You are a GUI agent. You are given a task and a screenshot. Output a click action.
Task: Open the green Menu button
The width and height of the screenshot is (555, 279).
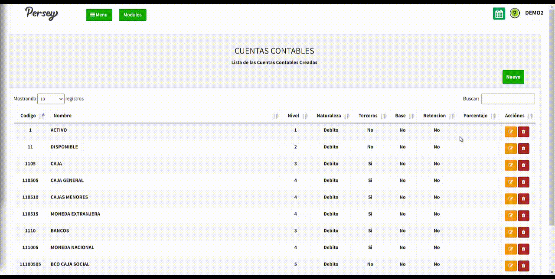click(99, 15)
